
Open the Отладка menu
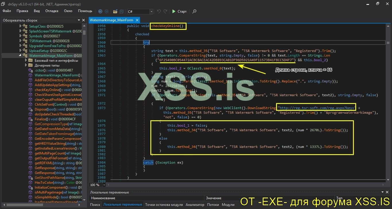tap(52, 11)
